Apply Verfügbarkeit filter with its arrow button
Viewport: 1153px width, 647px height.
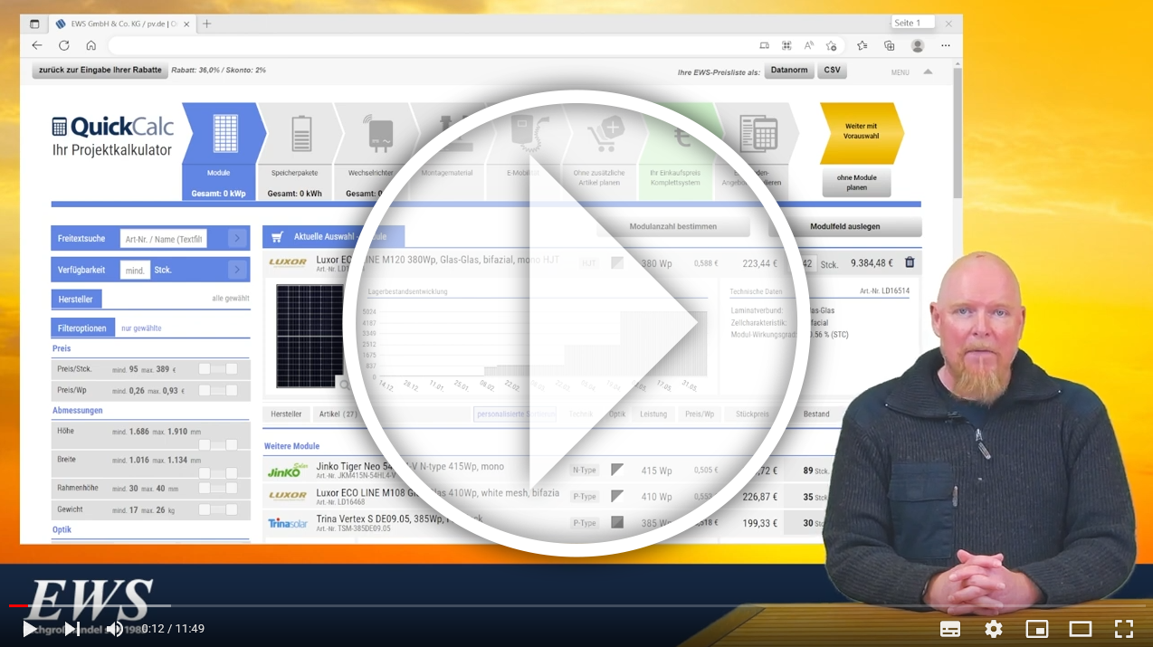click(x=237, y=270)
